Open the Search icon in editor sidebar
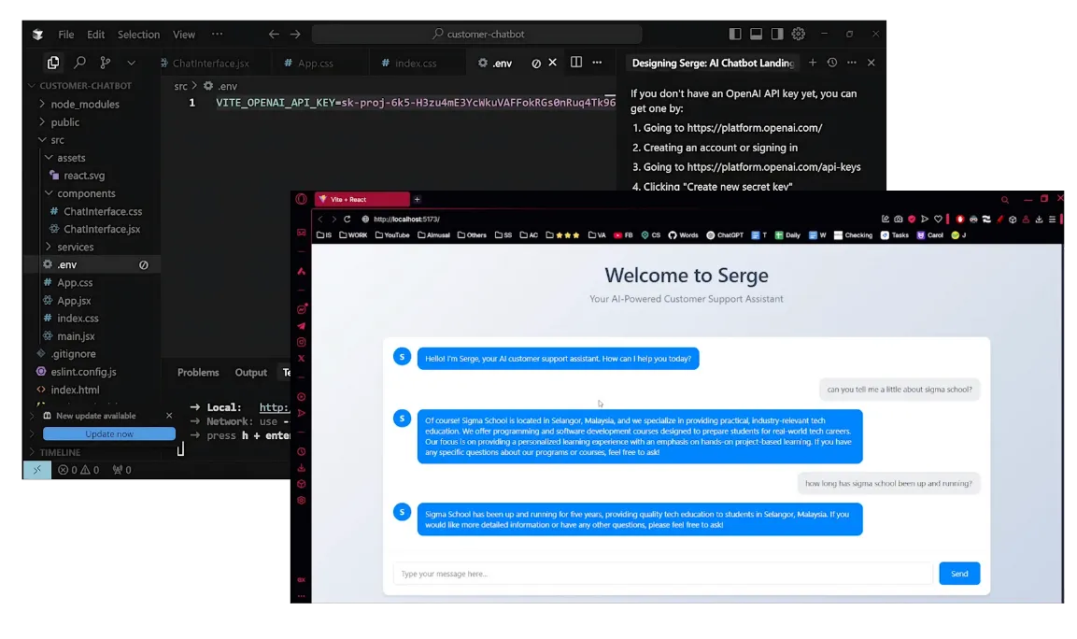Image resolution: width=1077 pixels, height=639 pixels. (x=79, y=63)
